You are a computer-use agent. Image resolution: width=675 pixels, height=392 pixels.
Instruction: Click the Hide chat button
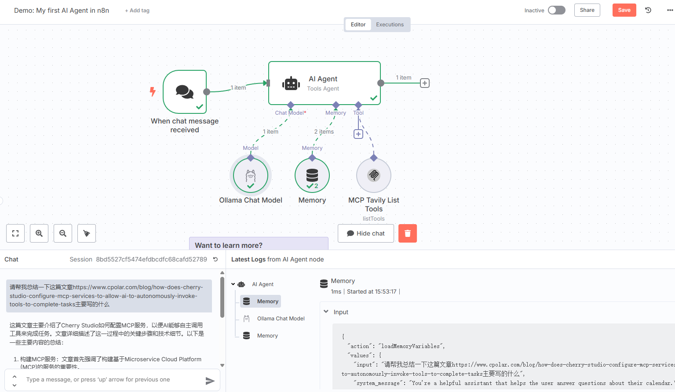[x=366, y=233]
